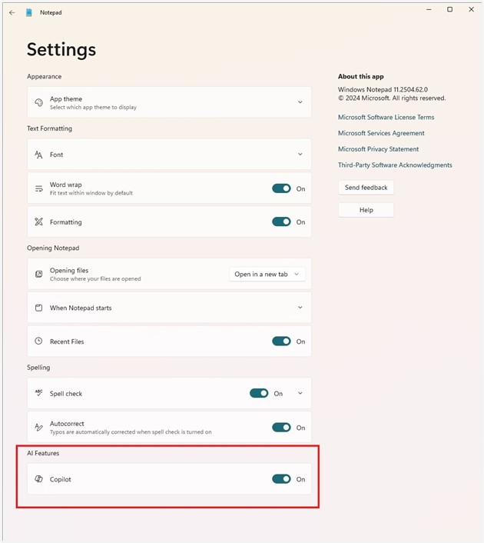Screen dimensions: 484x543
Task: Click the Formatting icon
Action: [x=39, y=222]
